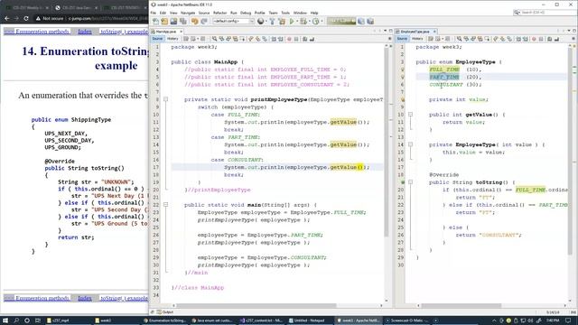The image size is (578, 325).
Task: Click the Profile Project toolbar icon
Action: click(x=316, y=22)
